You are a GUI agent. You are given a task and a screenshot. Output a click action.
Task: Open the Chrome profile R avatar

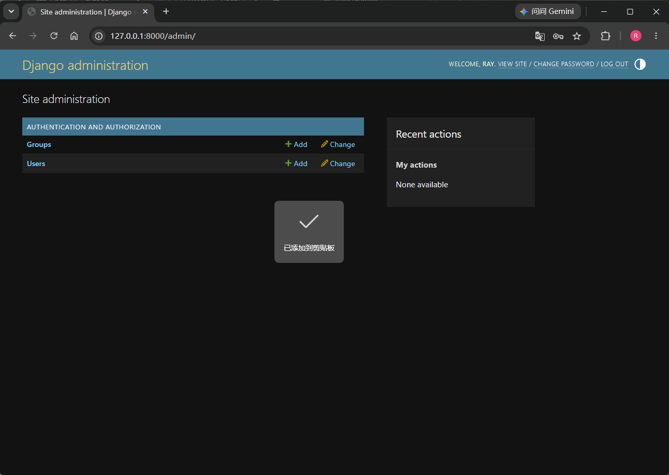point(636,36)
